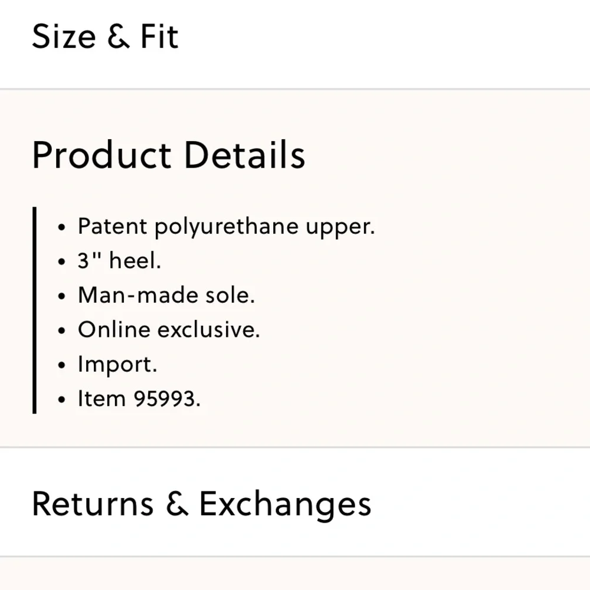Collapse the Product Details section heading

[x=169, y=155]
